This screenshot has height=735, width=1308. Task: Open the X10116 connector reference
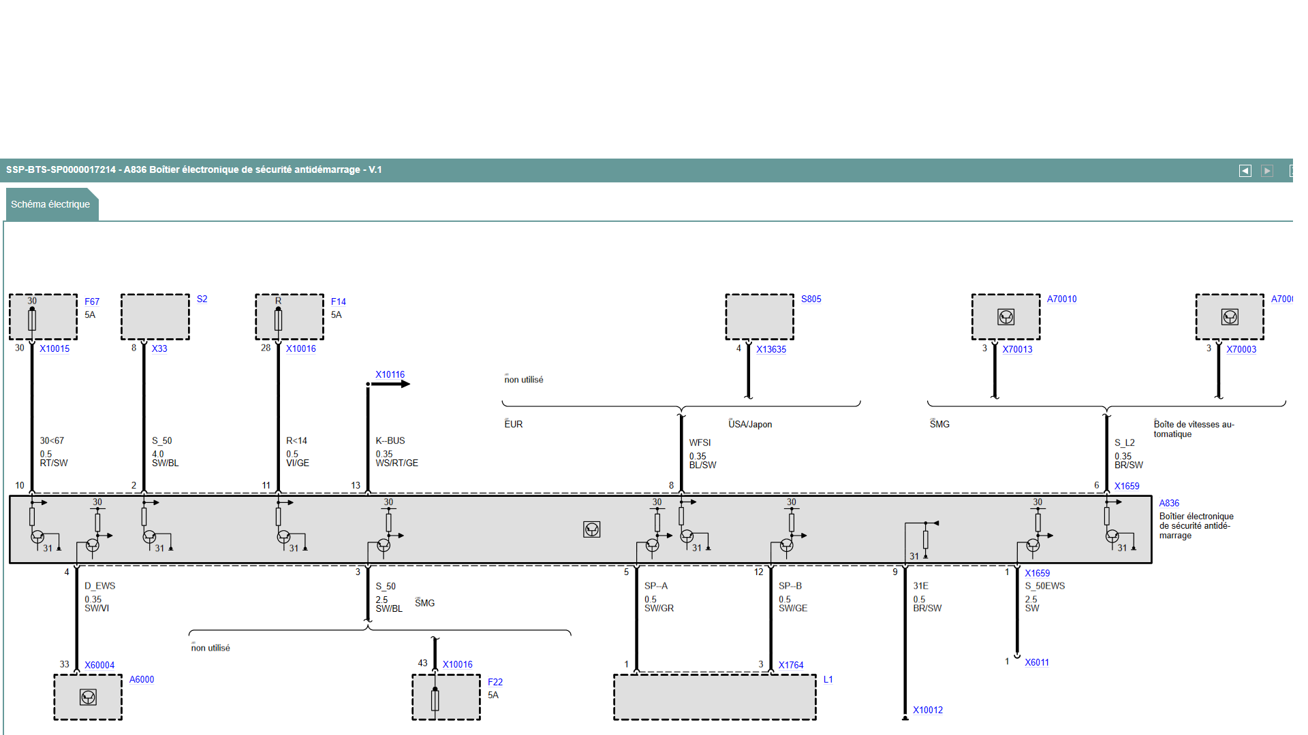[x=390, y=375]
